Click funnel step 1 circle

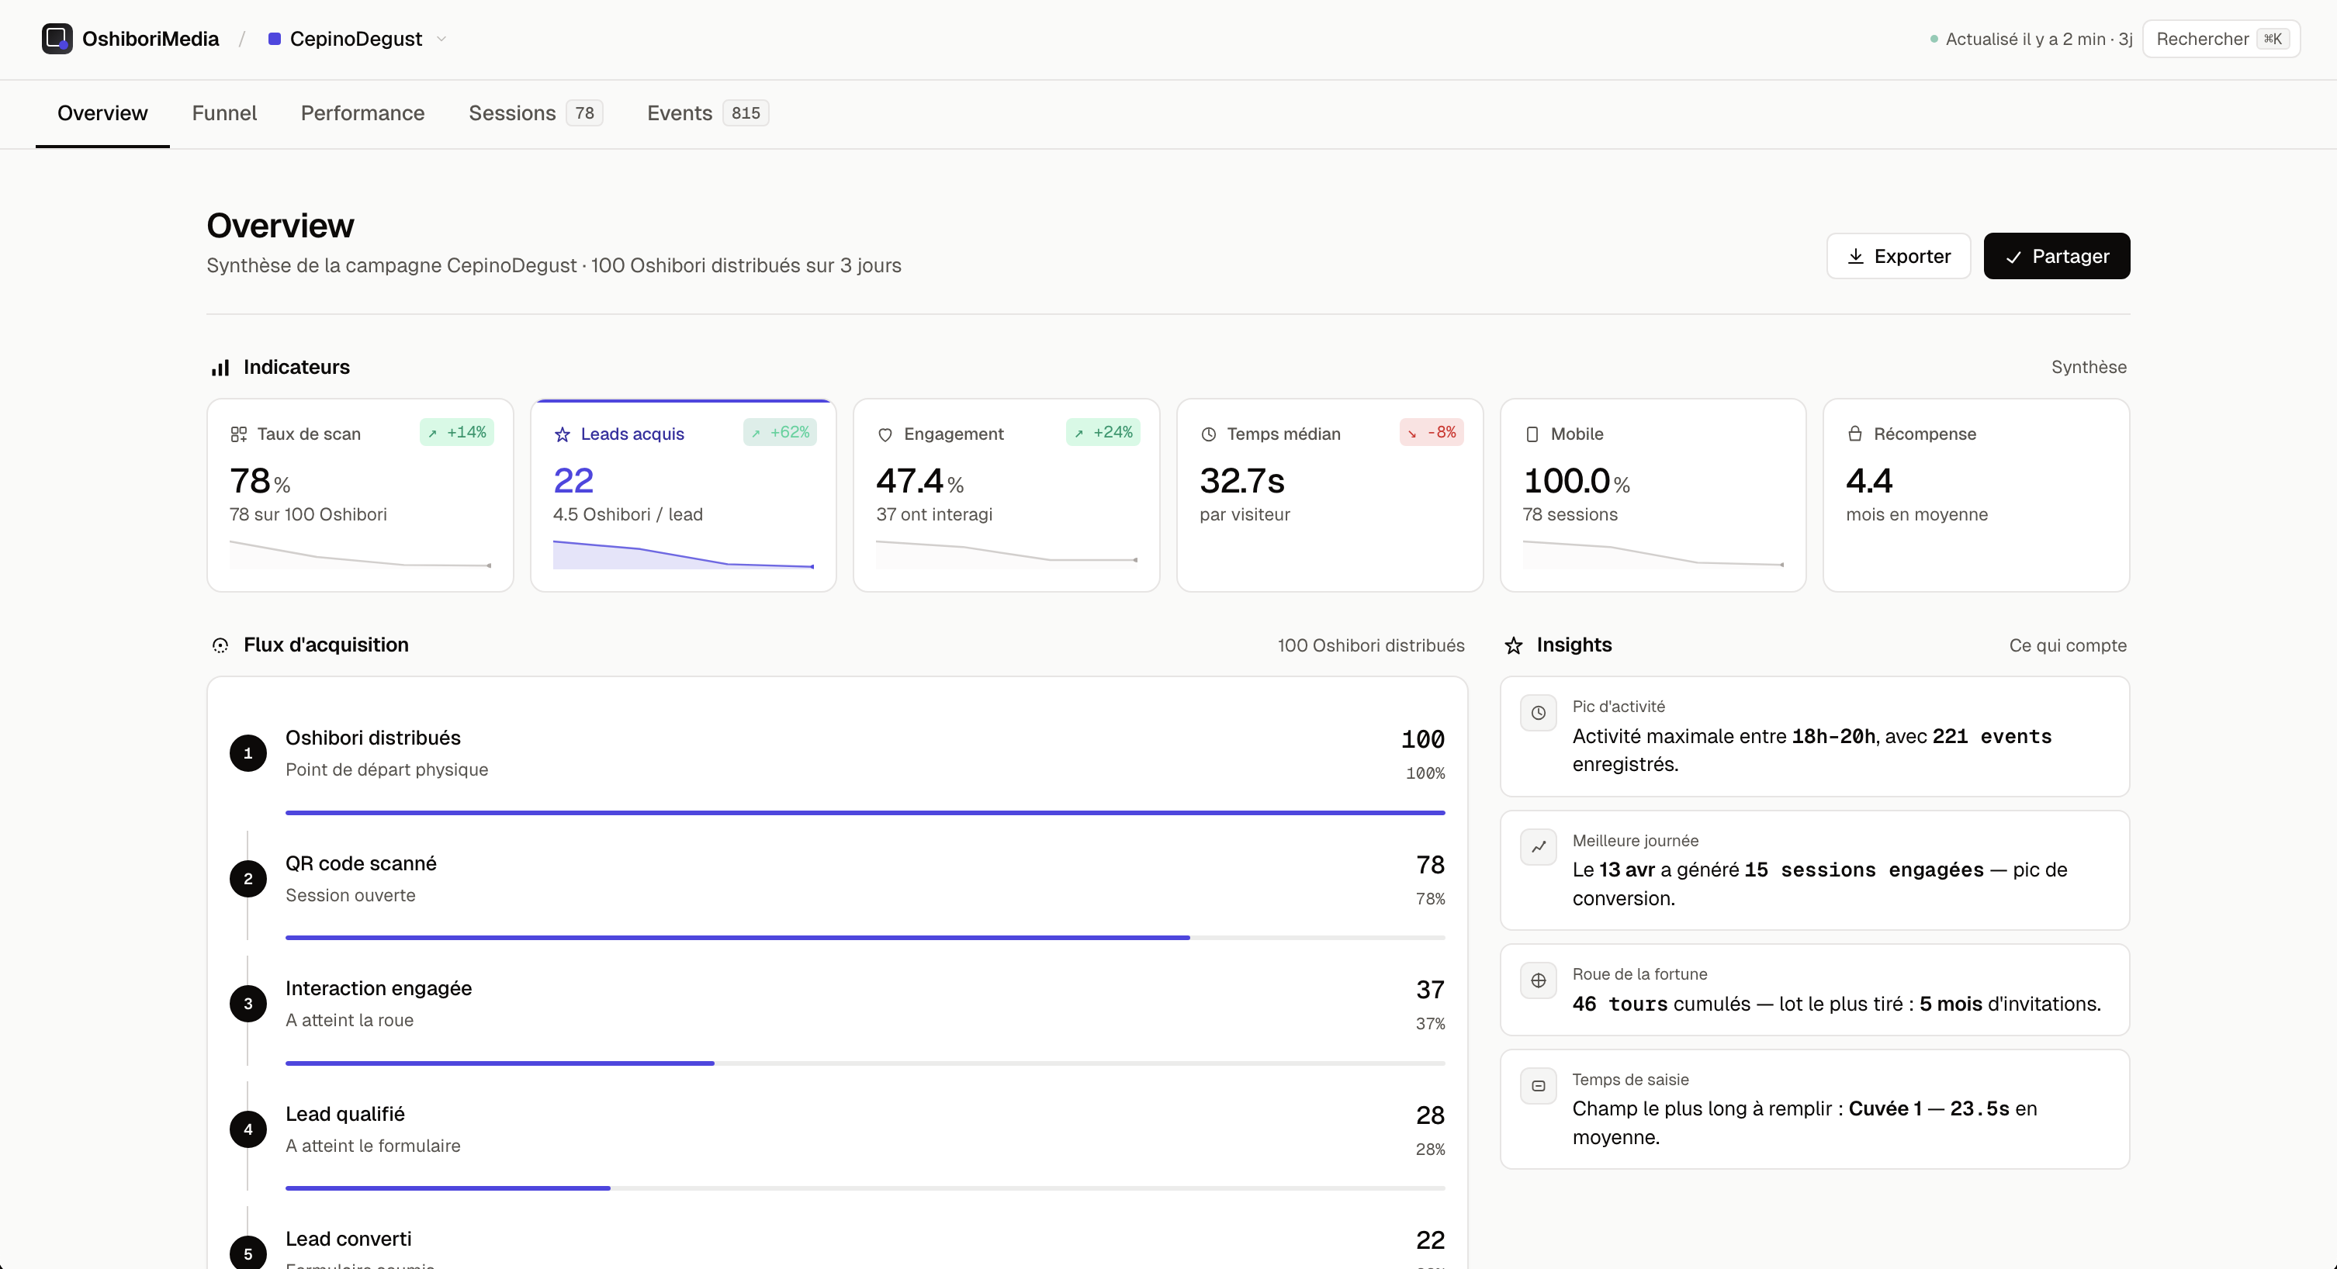(x=248, y=754)
